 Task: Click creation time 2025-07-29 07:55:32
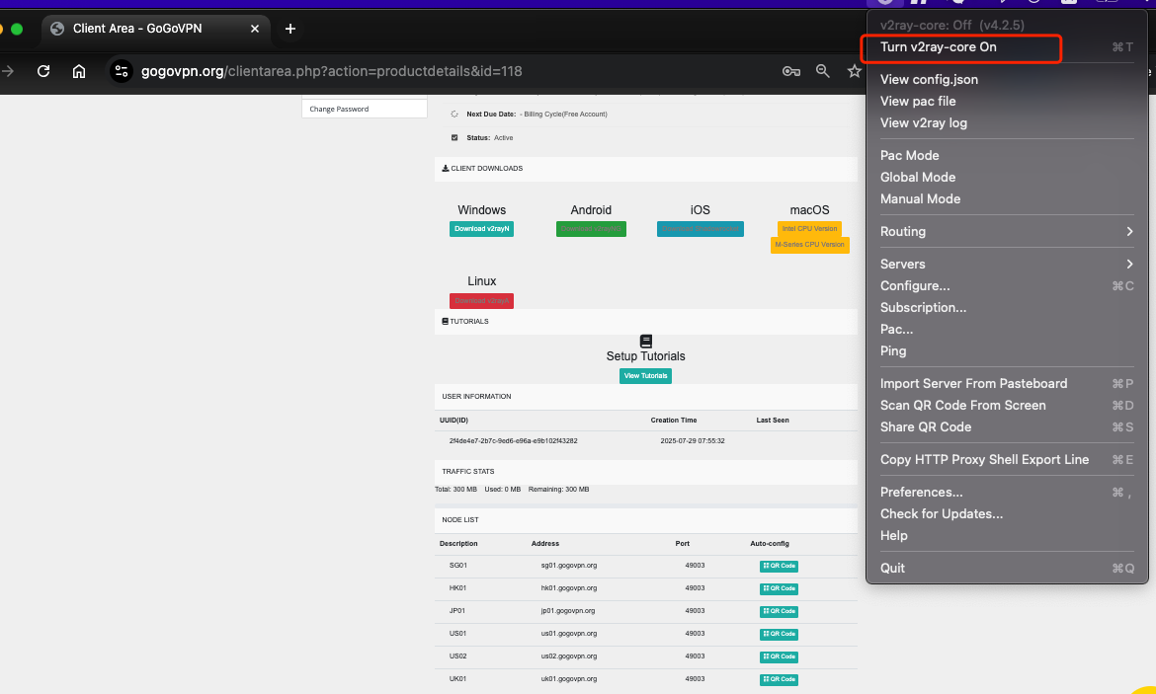(693, 440)
